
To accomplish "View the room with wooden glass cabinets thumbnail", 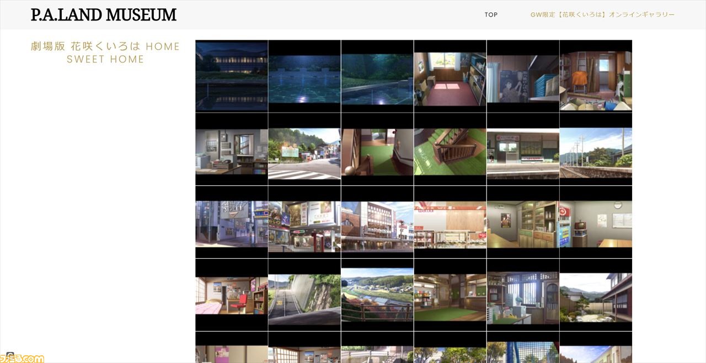I will (523, 222).
